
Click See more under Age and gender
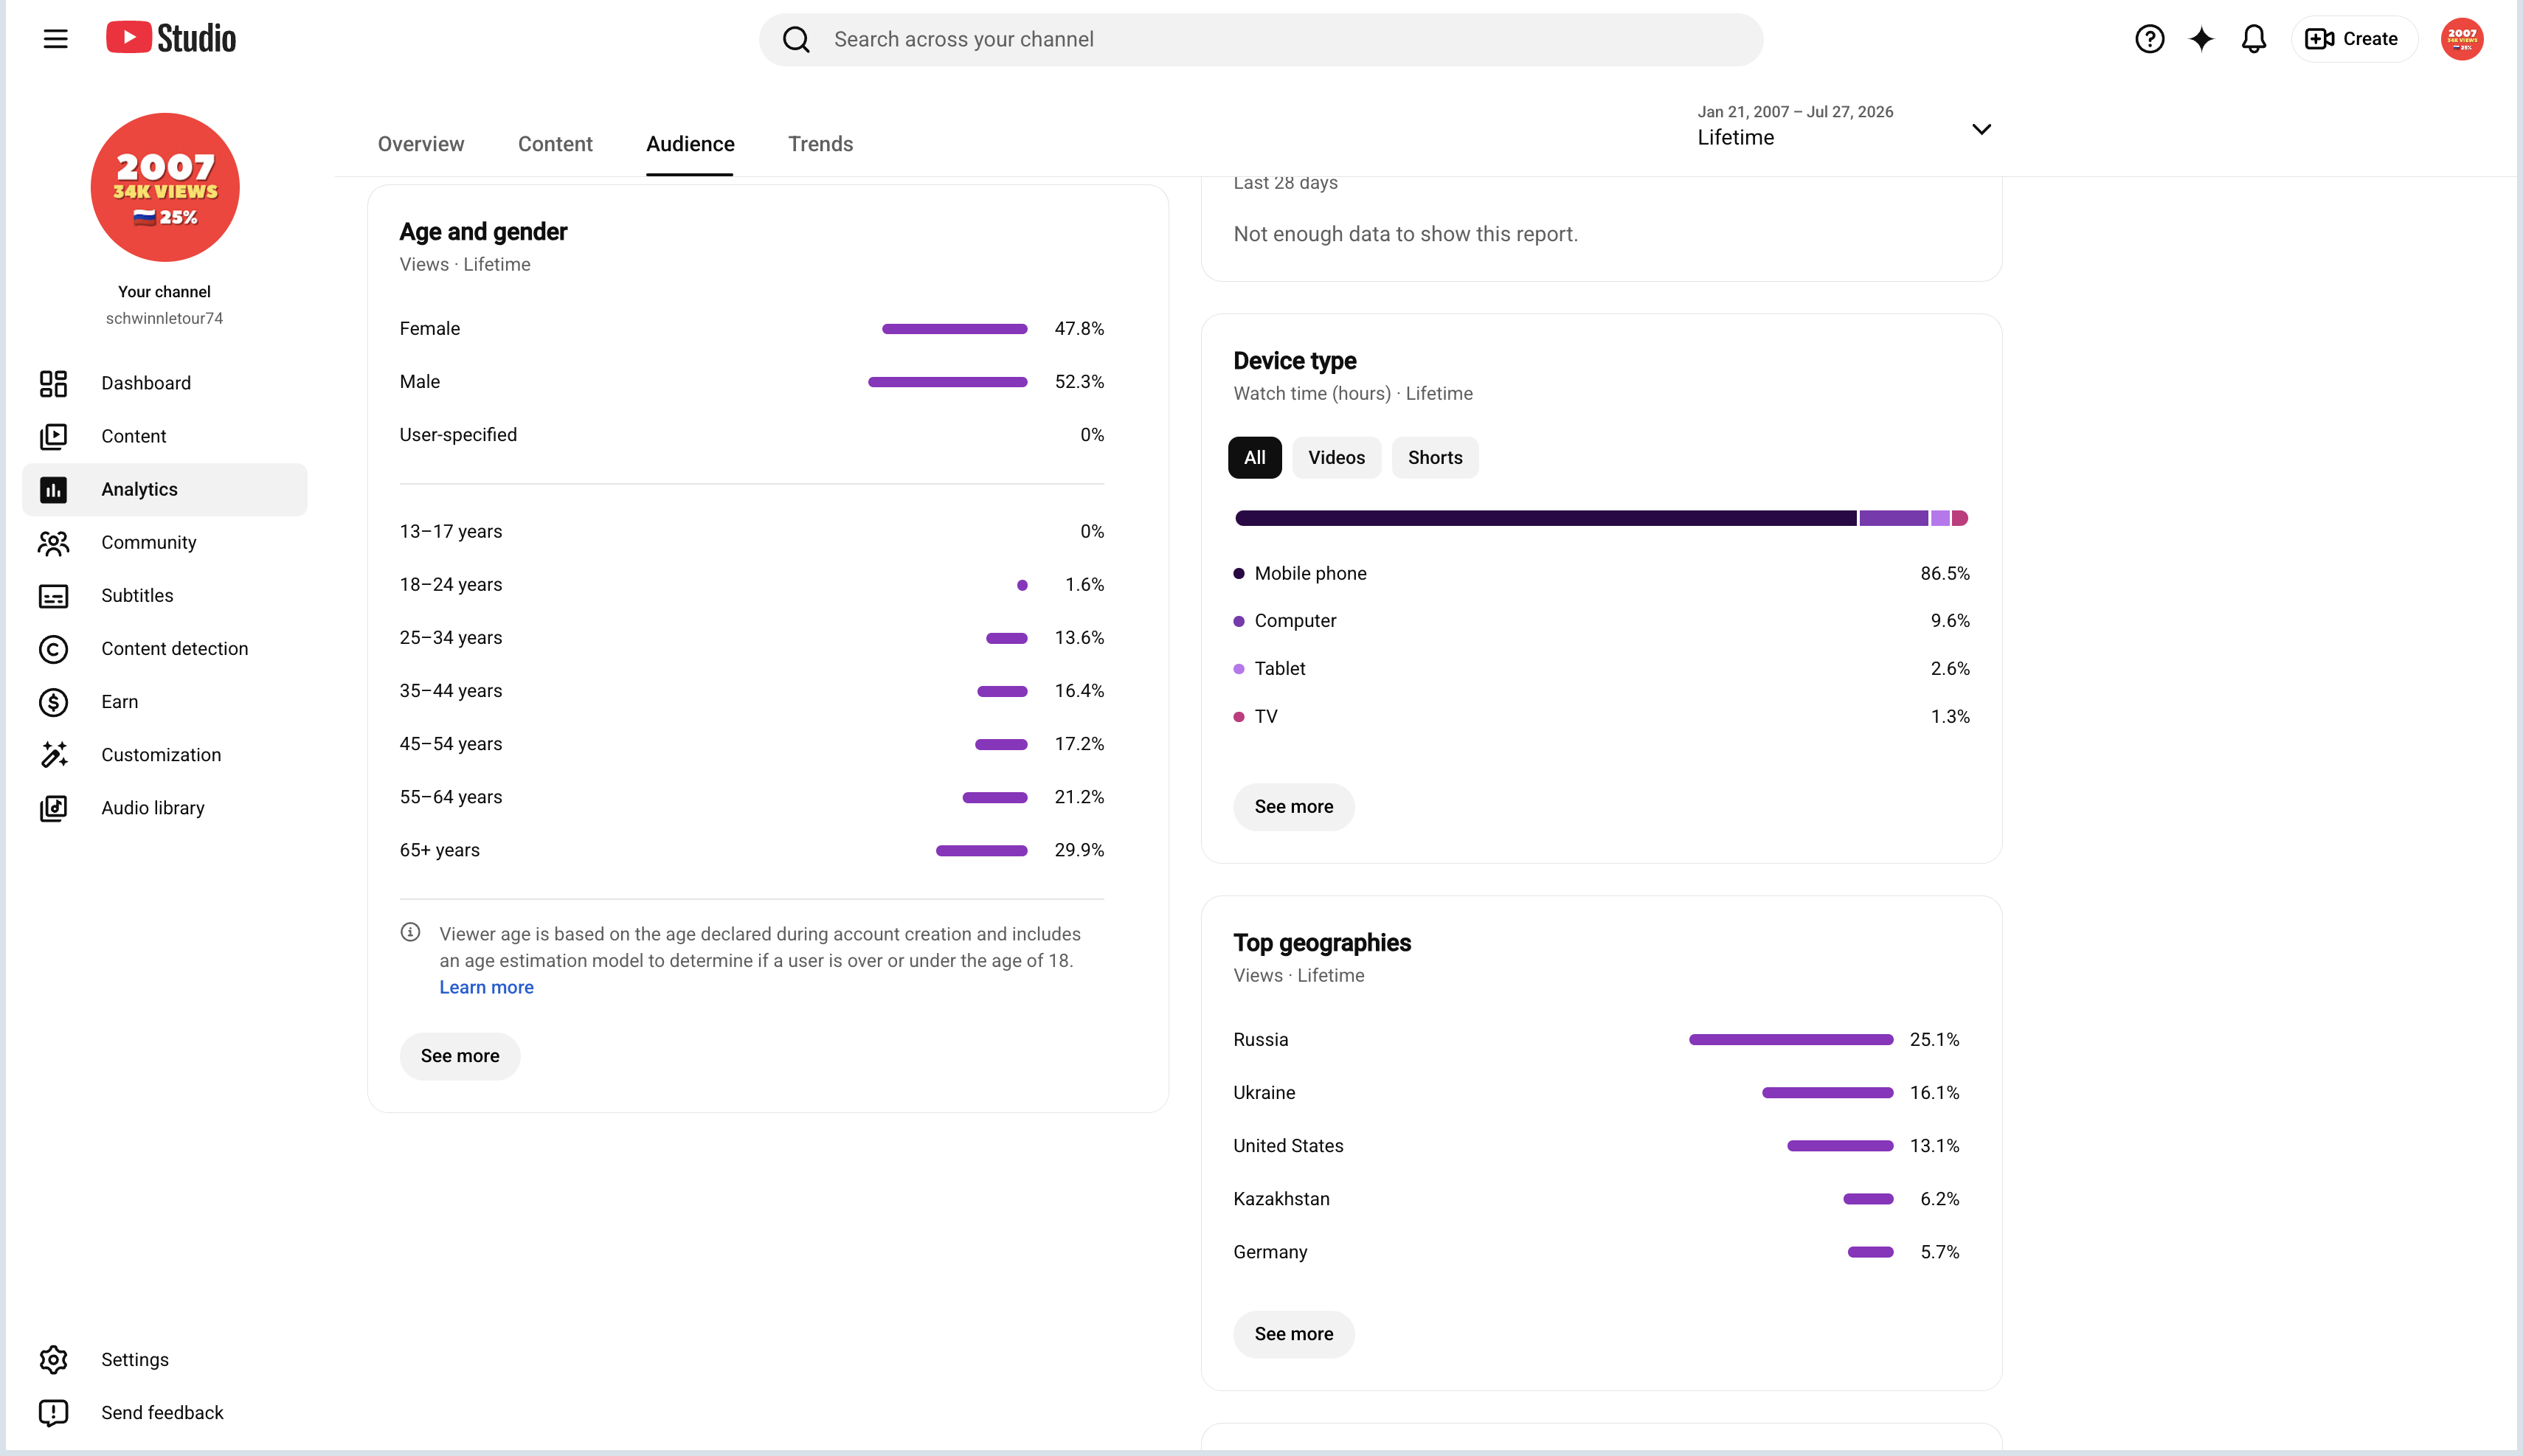point(460,1056)
